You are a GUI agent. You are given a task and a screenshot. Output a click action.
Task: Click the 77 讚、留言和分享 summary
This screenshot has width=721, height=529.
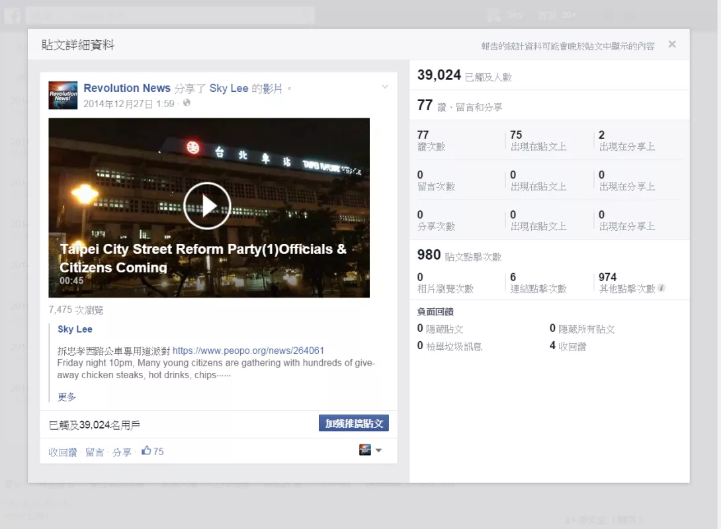459,106
